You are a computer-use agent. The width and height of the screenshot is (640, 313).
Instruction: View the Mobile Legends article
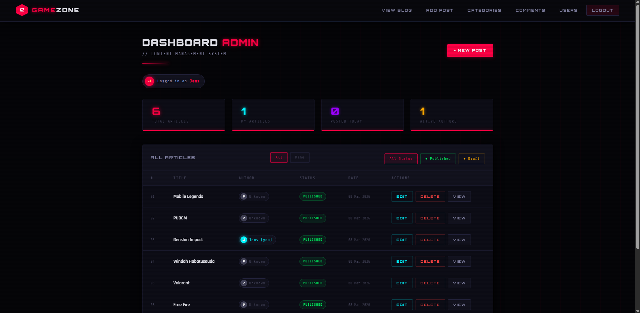[x=459, y=196]
